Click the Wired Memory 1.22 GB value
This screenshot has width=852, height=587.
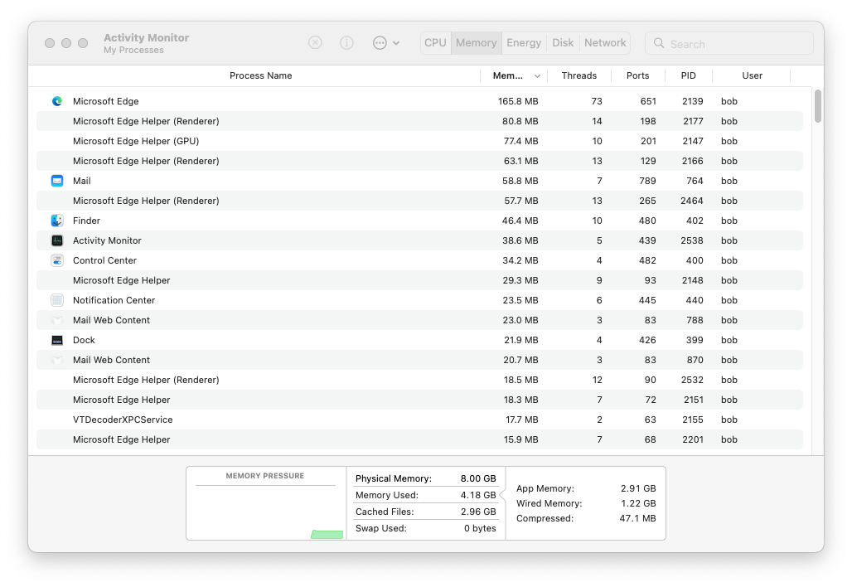point(638,503)
